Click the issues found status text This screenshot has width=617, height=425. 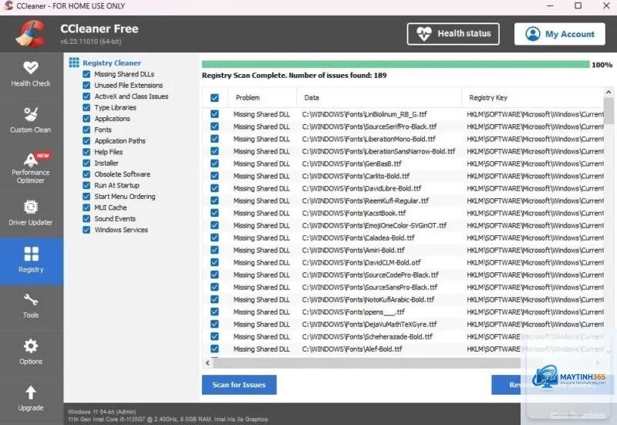(x=294, y=75)
